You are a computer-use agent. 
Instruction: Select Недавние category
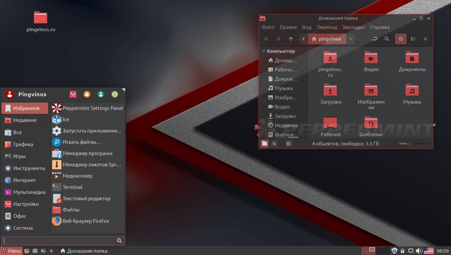pyautogui.click(x=25, y=121)
